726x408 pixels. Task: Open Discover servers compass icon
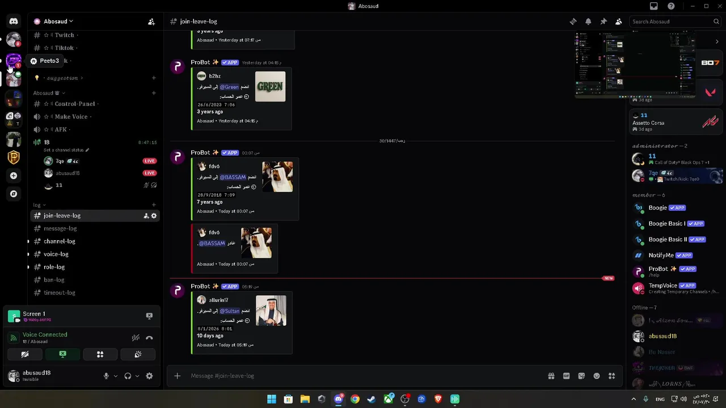(14, 194)
